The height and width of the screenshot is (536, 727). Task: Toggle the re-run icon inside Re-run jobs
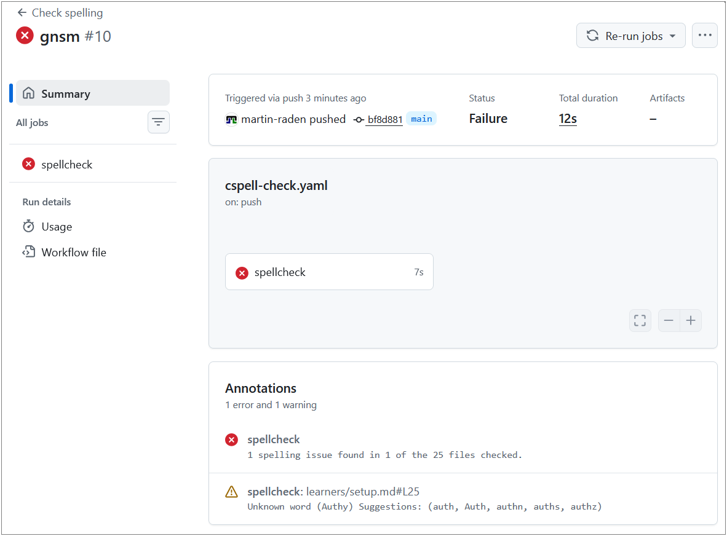click(592, 35)
